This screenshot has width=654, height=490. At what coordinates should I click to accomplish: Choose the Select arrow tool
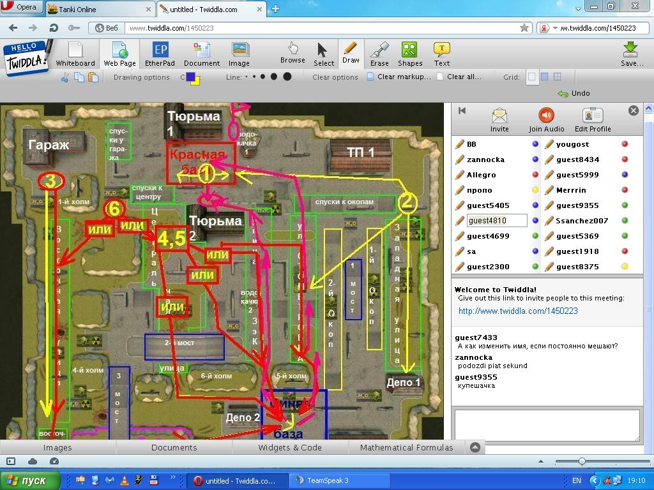click(323, 54)
